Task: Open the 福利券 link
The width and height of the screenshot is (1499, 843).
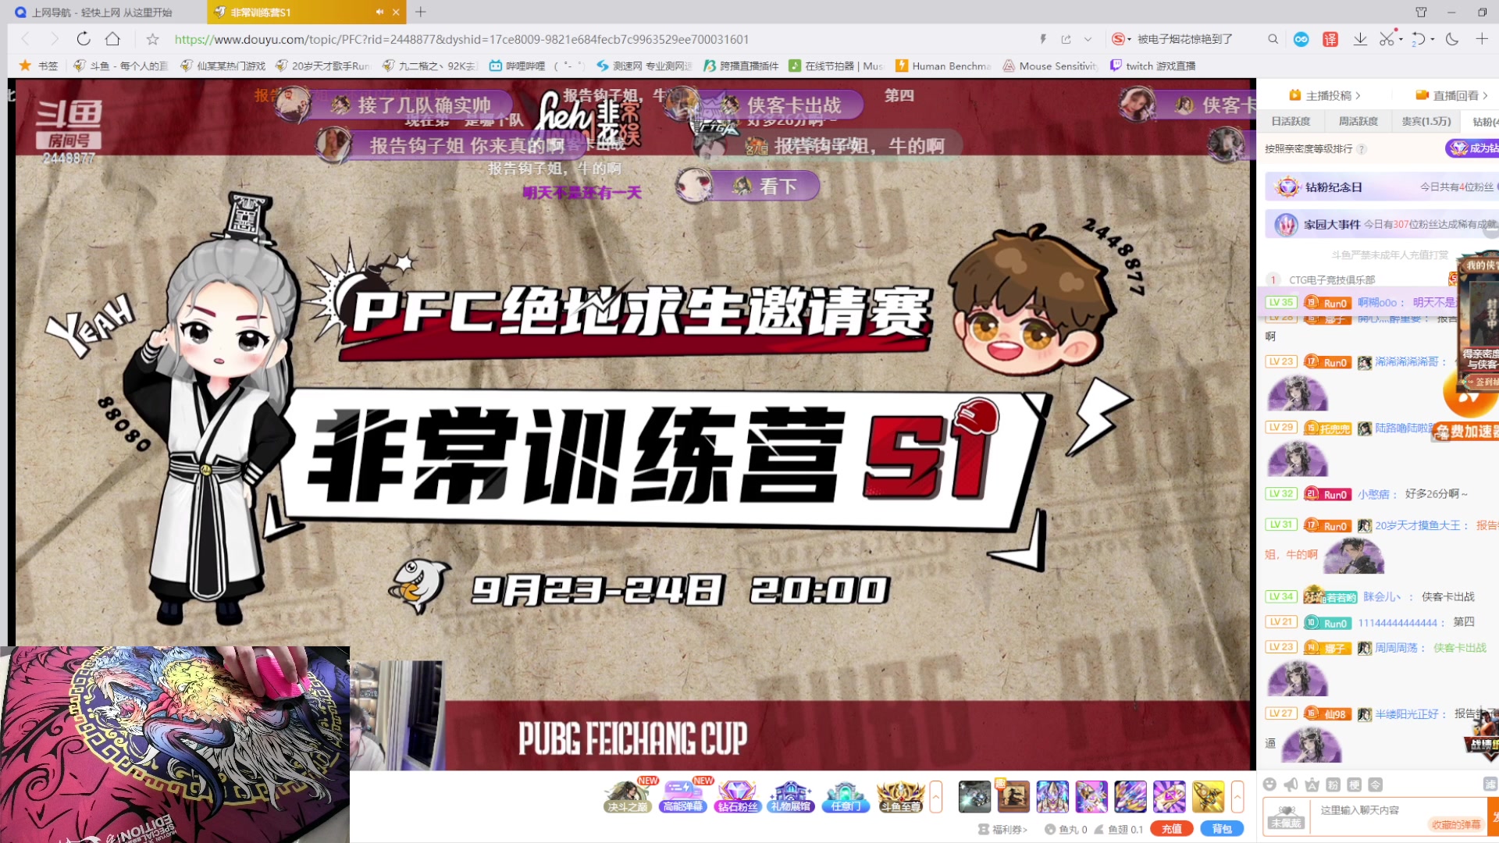Action: point(1009,829)
